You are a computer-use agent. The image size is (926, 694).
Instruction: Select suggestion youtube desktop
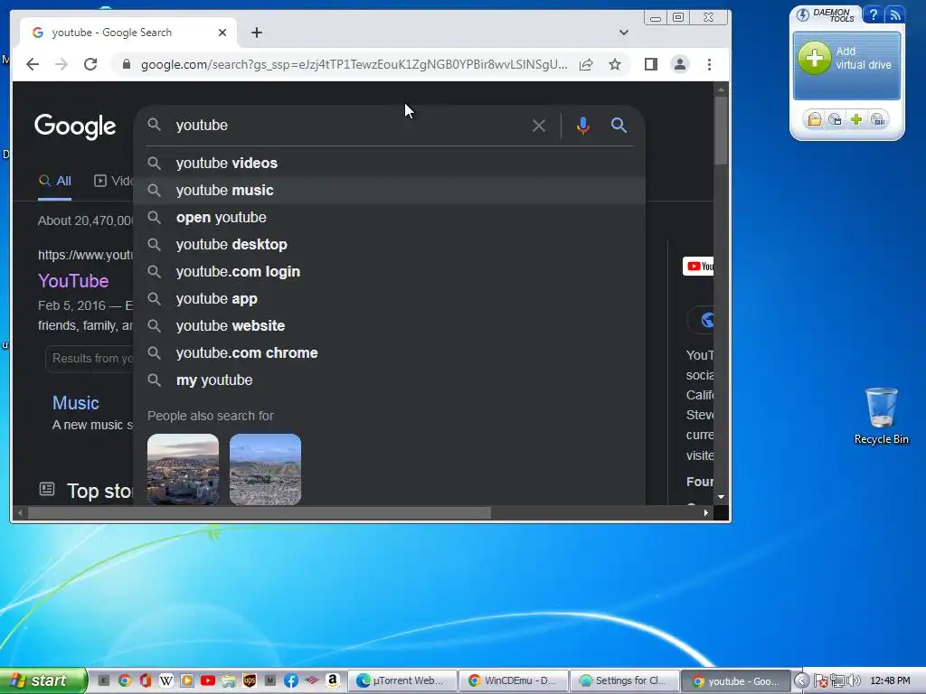tap(389, 244)
